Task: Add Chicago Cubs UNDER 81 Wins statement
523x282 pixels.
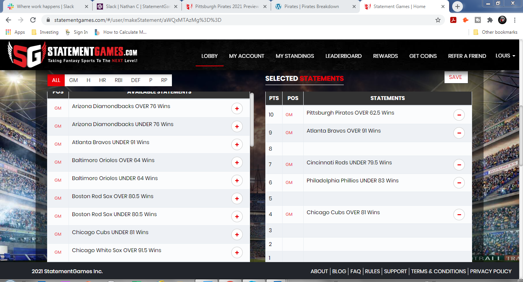Action: pos(237,234)
